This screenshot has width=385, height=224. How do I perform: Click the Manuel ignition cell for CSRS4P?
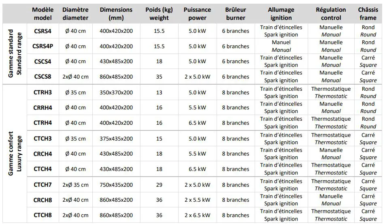point(281,46)
